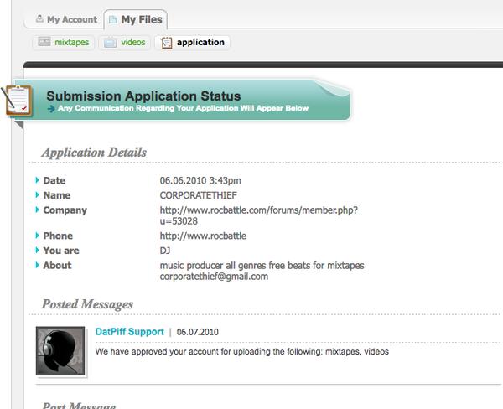Image resolution: width=503 pixels, height=409 pixels.
Task: Click the arrow bullet beside Date
Action: [x=37, y=180]
